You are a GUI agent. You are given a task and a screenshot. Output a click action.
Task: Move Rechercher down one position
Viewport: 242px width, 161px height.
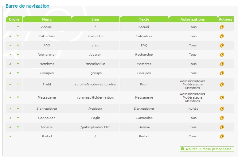coord(18,55)
